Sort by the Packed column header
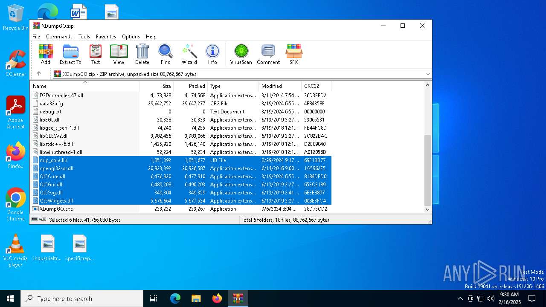546x307 pixels. click(x=191, y=86)
